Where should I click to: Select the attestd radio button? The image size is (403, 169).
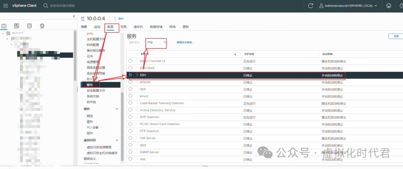pos(130,82)
